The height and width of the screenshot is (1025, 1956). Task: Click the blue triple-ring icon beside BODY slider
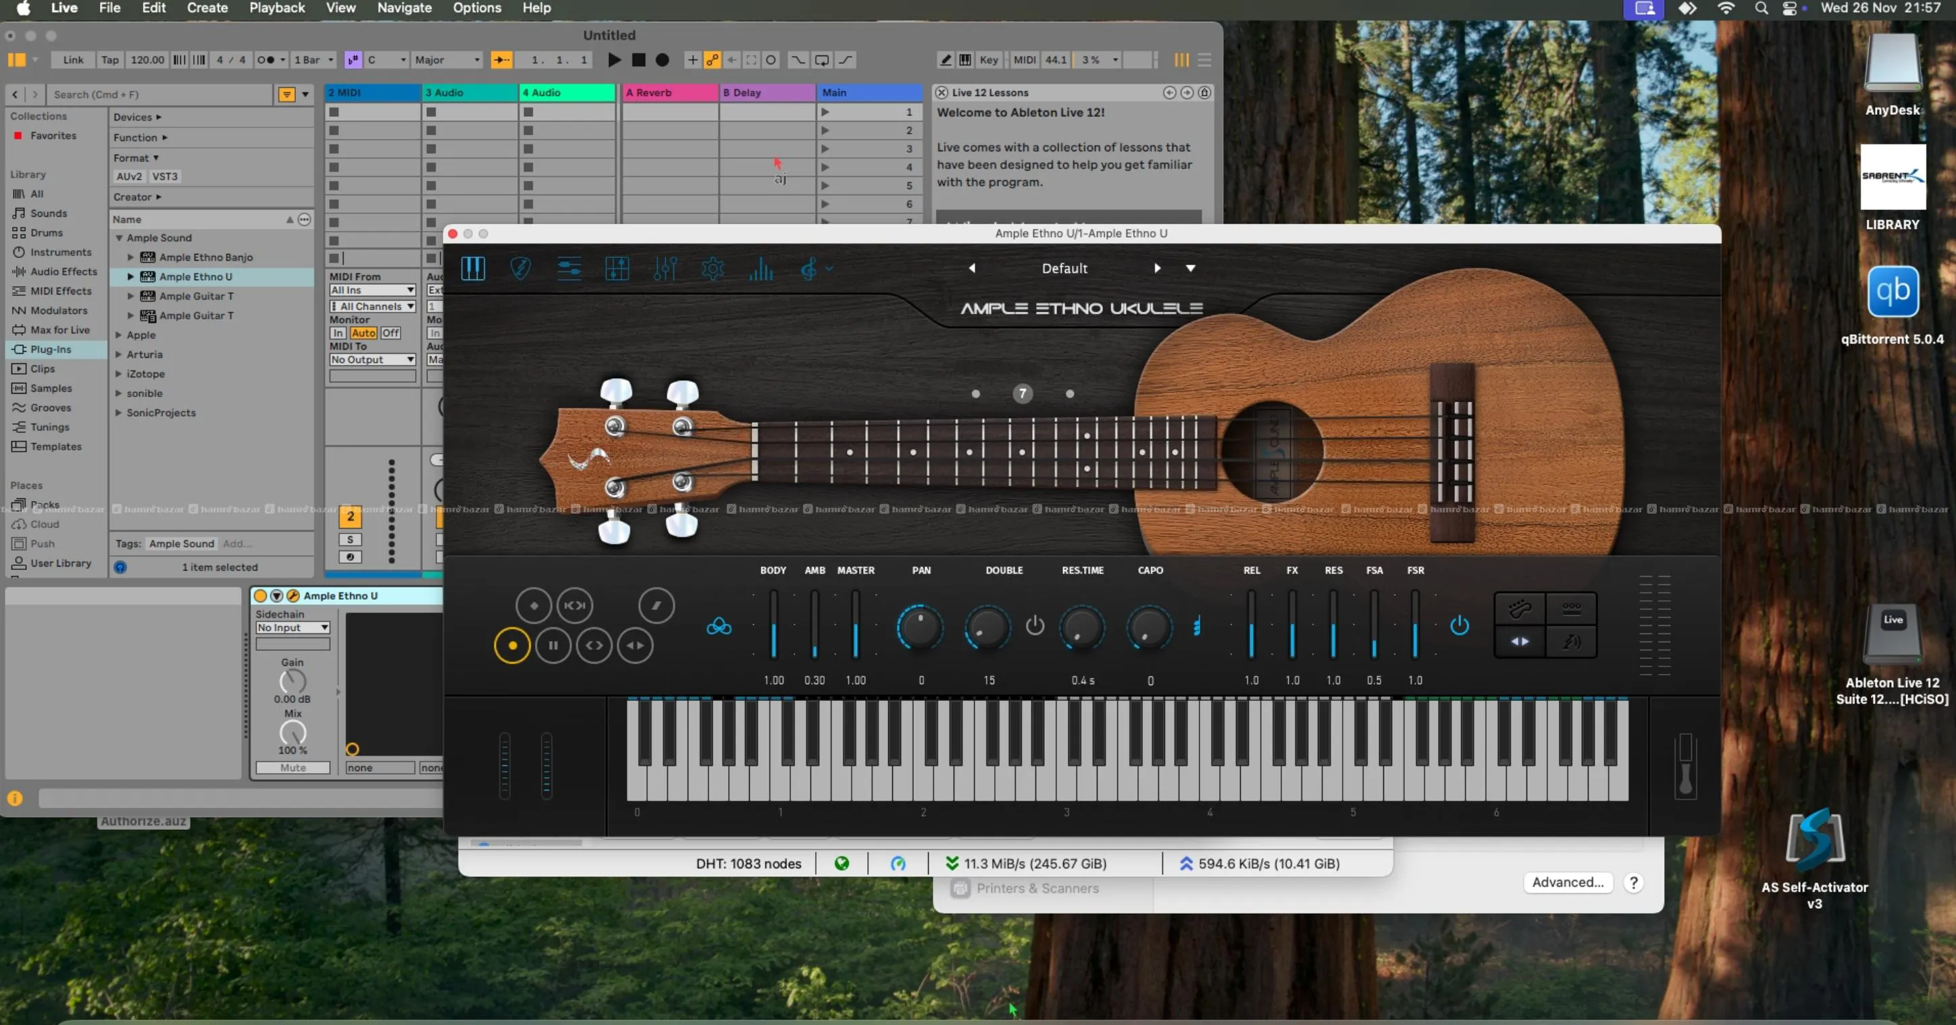pos(719,627)
